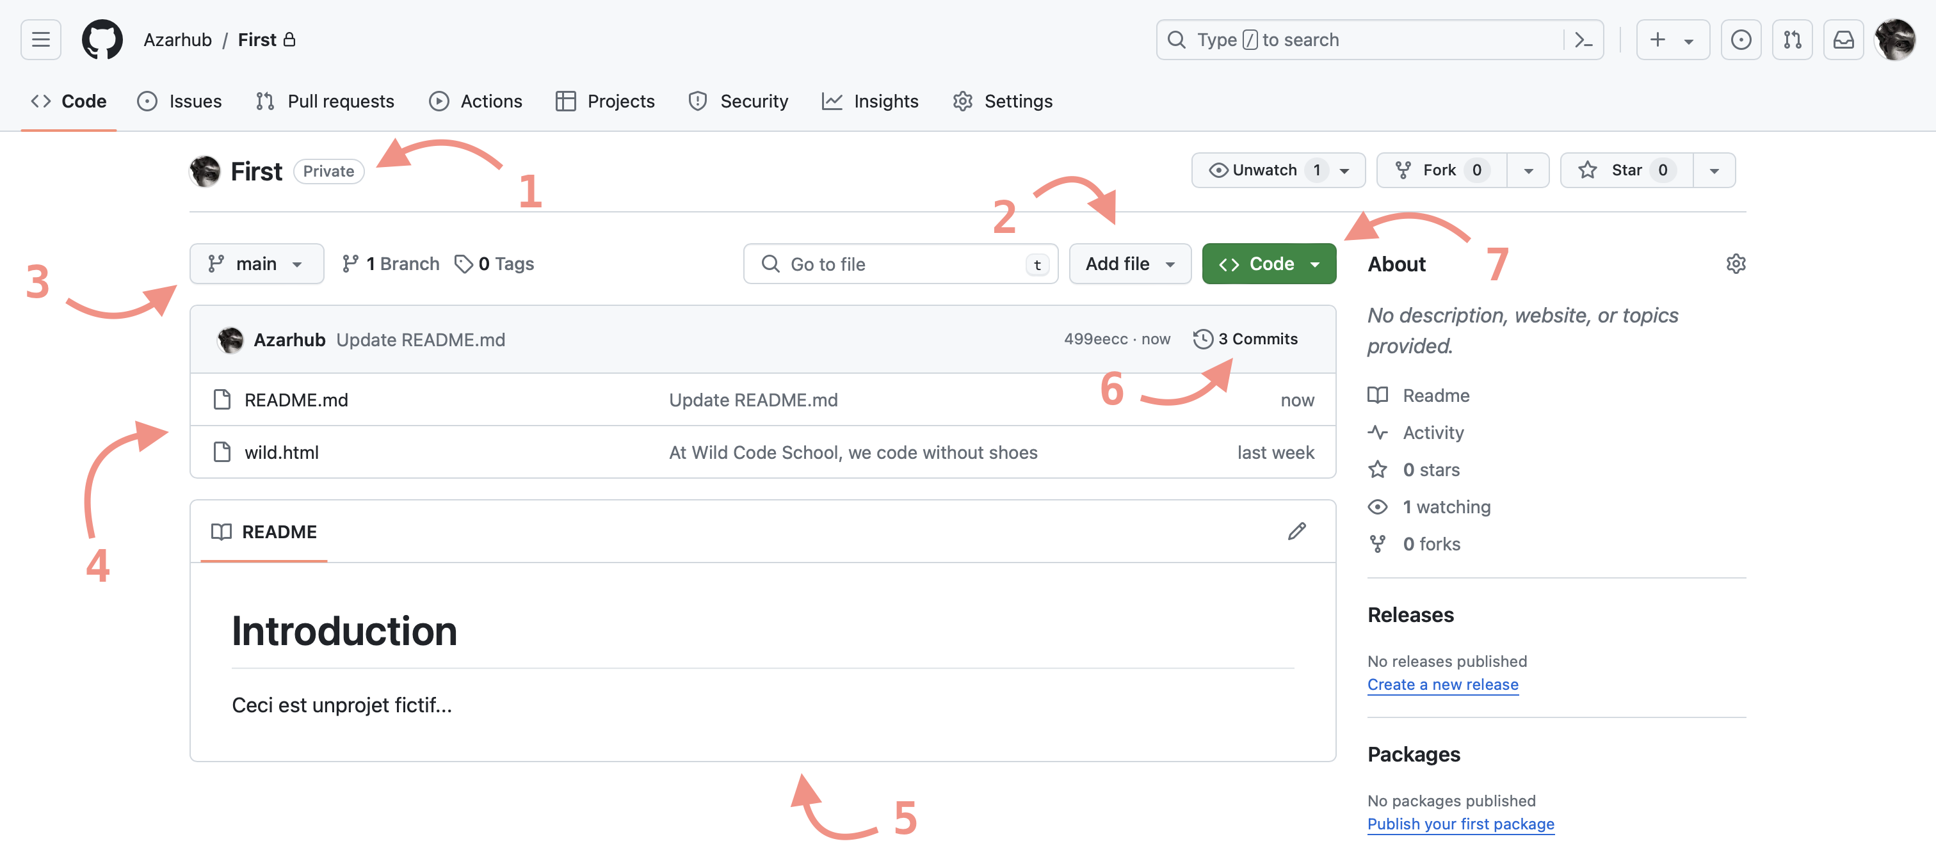Switch to the Issues tab
1936x855 pixels.
(x=180, y=100)
